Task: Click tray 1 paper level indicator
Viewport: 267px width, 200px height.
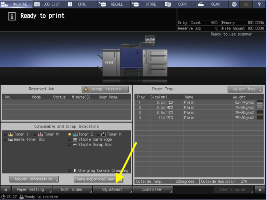Action: coord(259,102)
